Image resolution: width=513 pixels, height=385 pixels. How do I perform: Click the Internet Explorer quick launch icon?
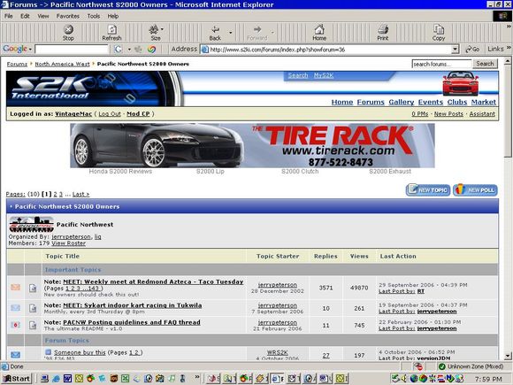pyautogui.click(x=57, y=379)
